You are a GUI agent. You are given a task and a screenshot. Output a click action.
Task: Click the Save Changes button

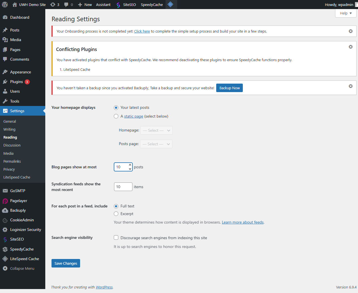click(x=66, y=263)
